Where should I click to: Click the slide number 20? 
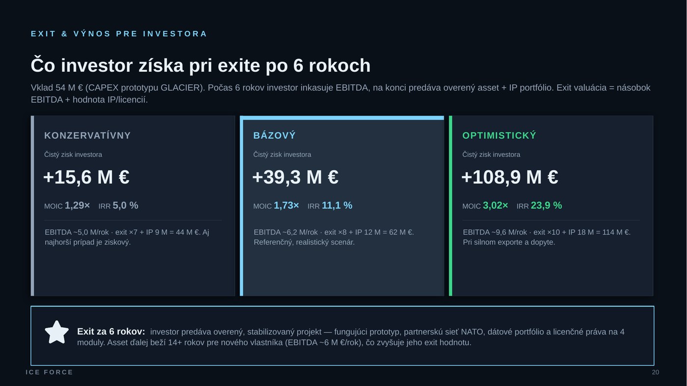coord(656,372)
